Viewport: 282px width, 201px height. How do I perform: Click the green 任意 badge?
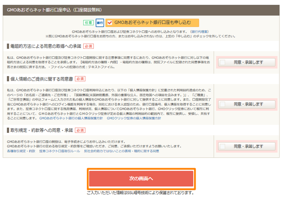tap(89, 23)
